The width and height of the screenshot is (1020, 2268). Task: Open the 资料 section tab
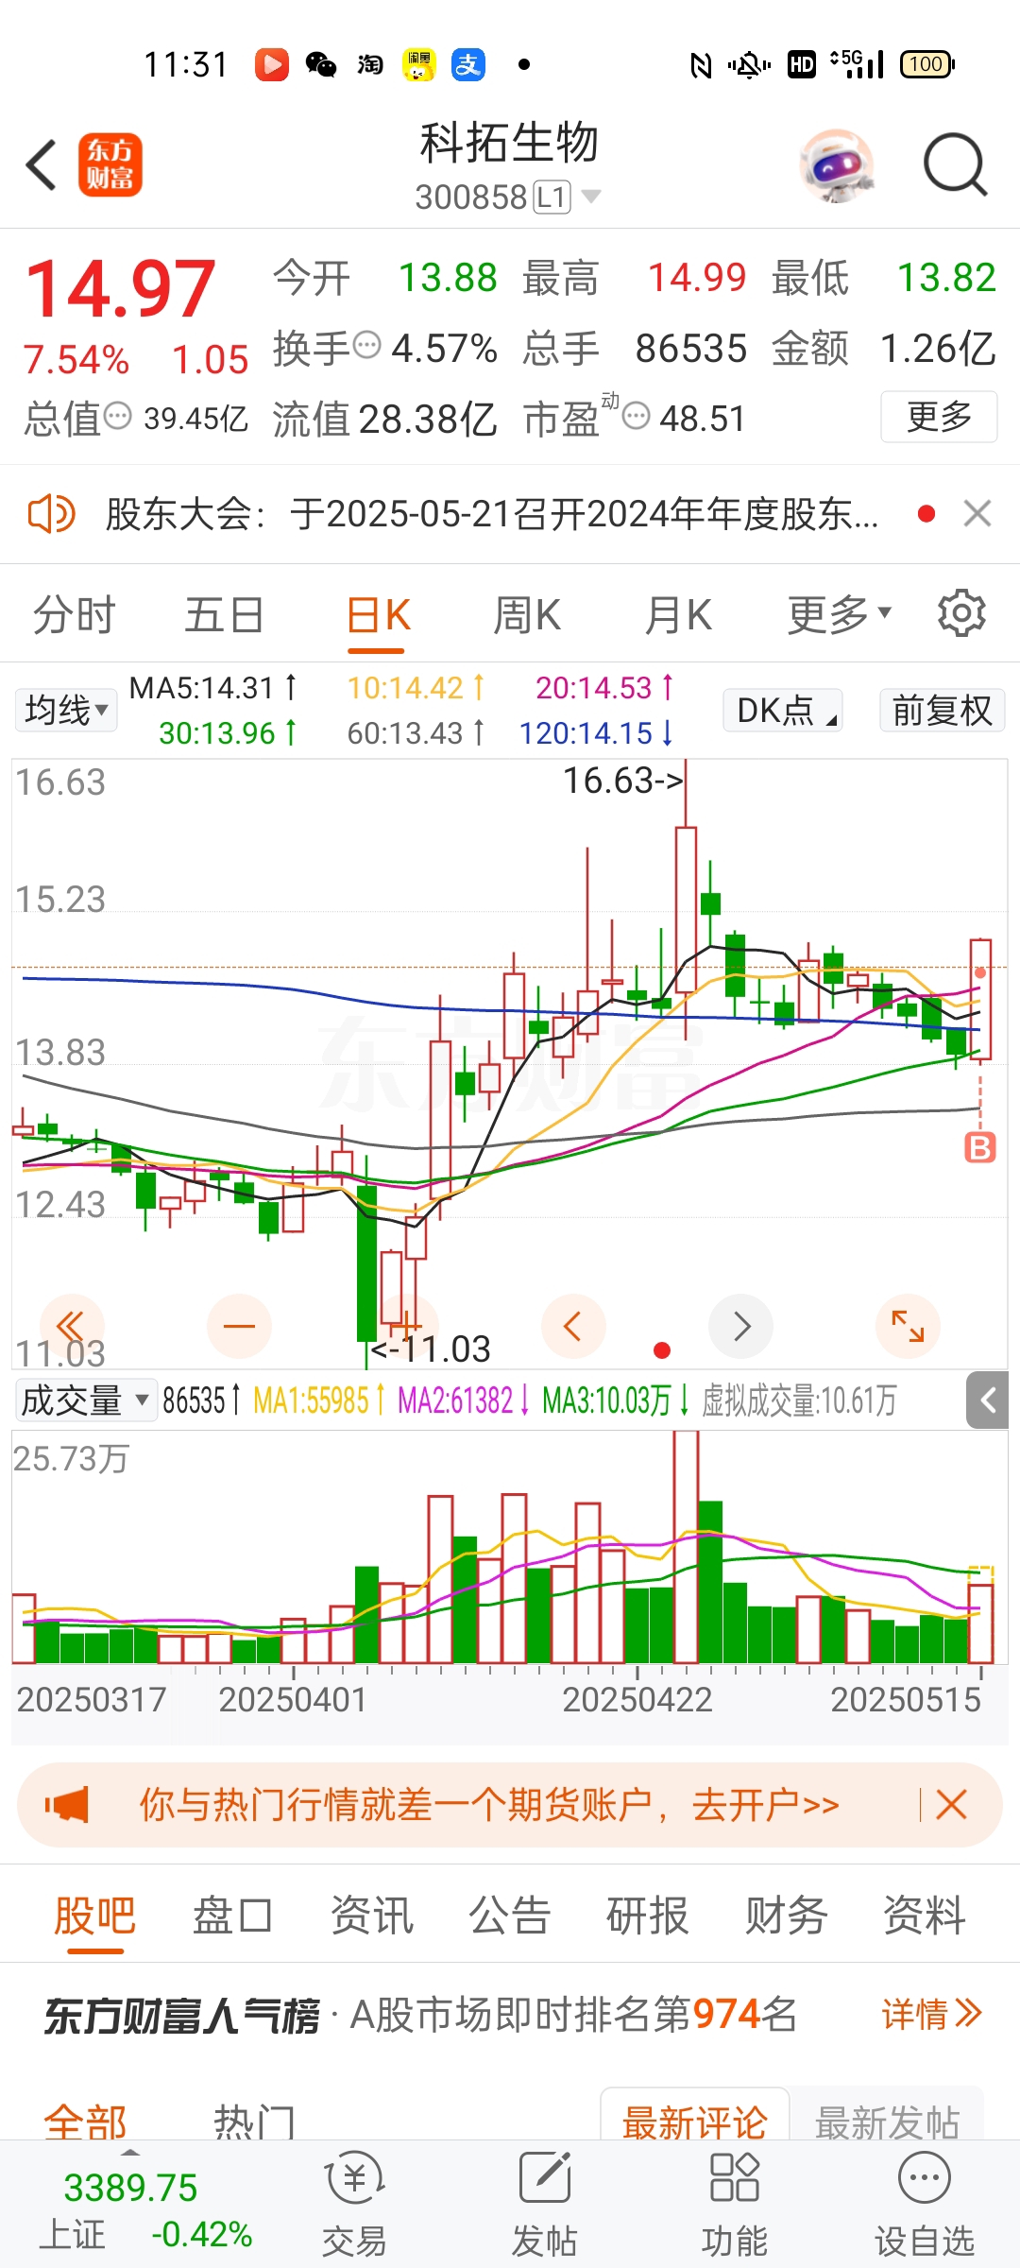(x=924, y=1916)
